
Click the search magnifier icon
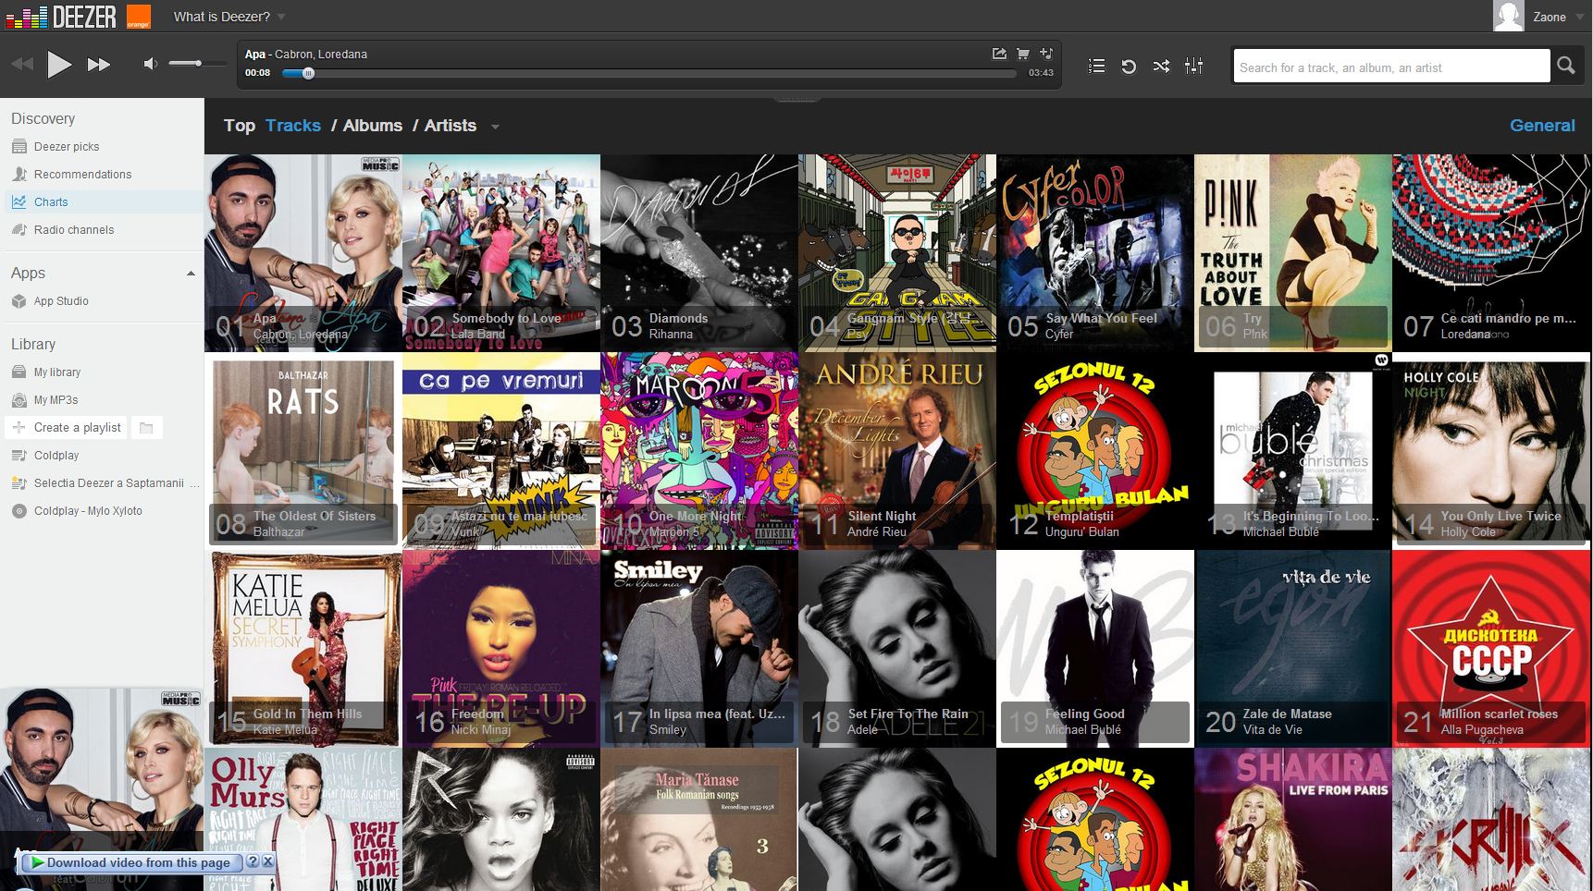(1565, 66)
